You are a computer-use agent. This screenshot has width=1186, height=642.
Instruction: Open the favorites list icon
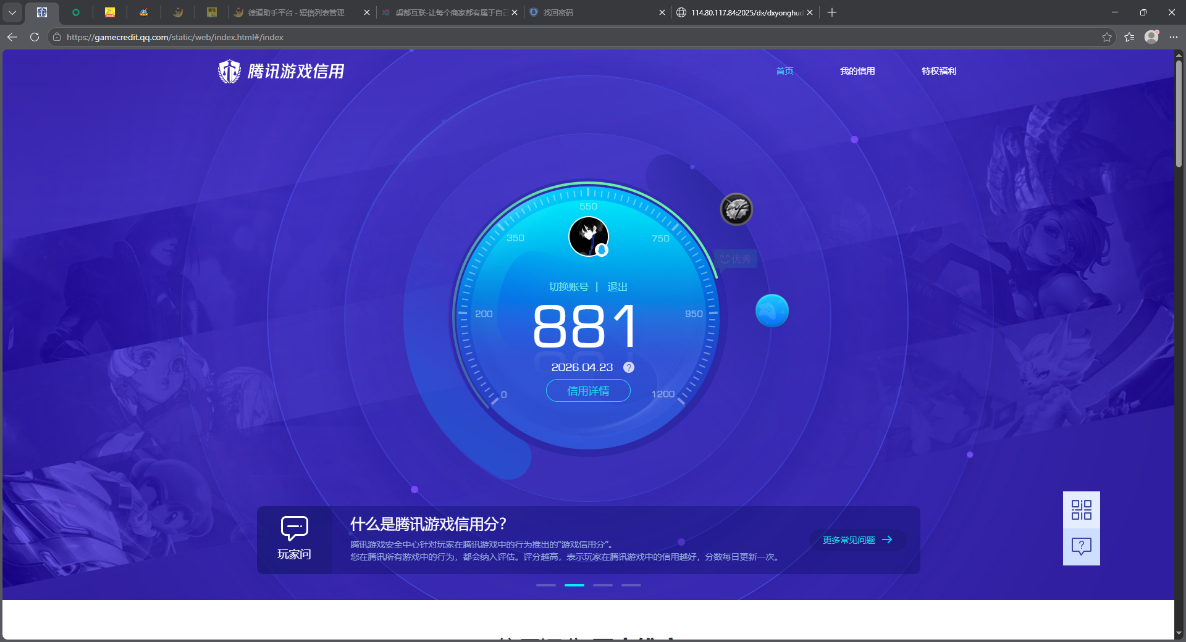pyautogui.click(x=1129, y=37)
